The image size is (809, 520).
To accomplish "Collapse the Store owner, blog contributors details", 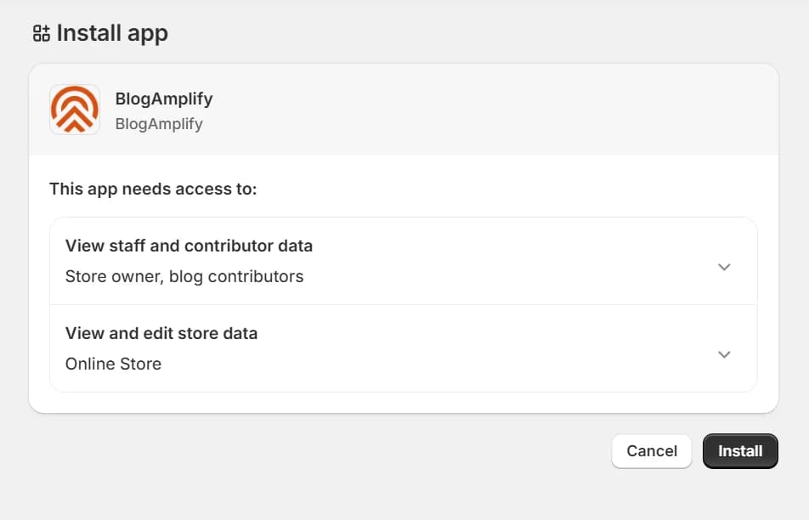I will 724,267.
